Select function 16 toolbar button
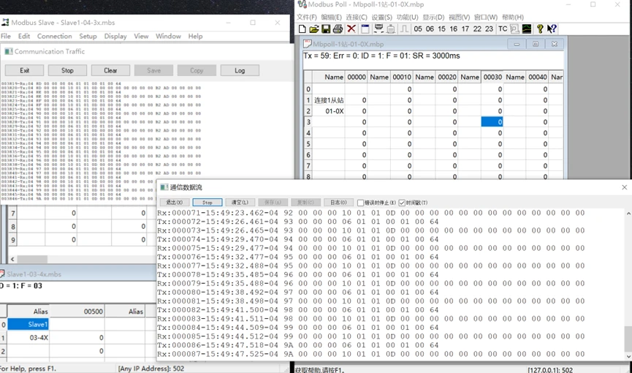 coord(454,29)
